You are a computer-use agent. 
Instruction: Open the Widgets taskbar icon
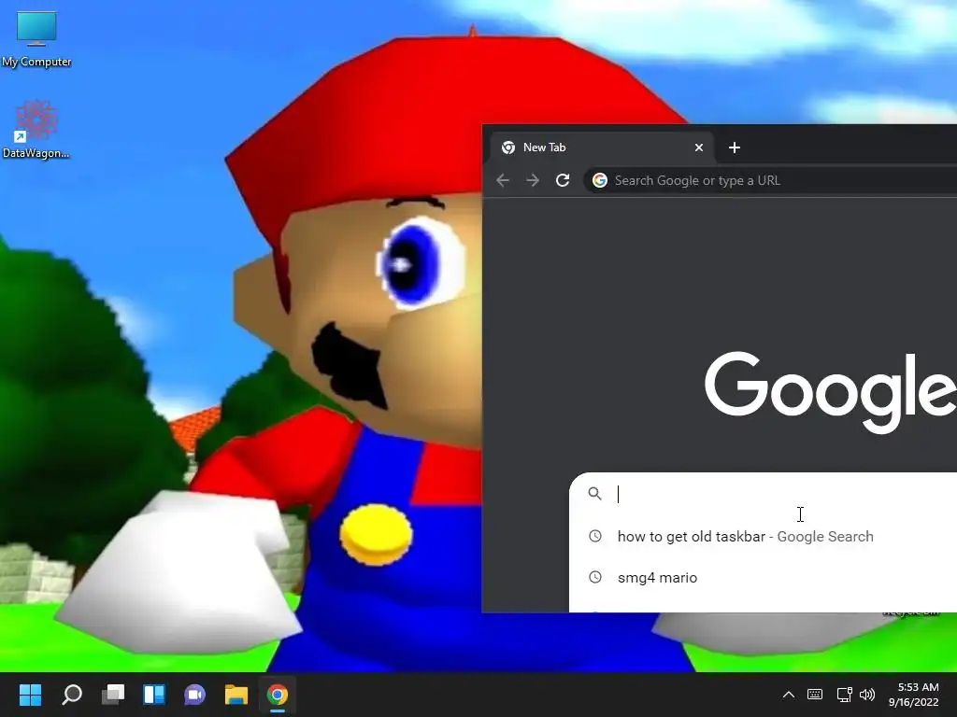[154, 695]
